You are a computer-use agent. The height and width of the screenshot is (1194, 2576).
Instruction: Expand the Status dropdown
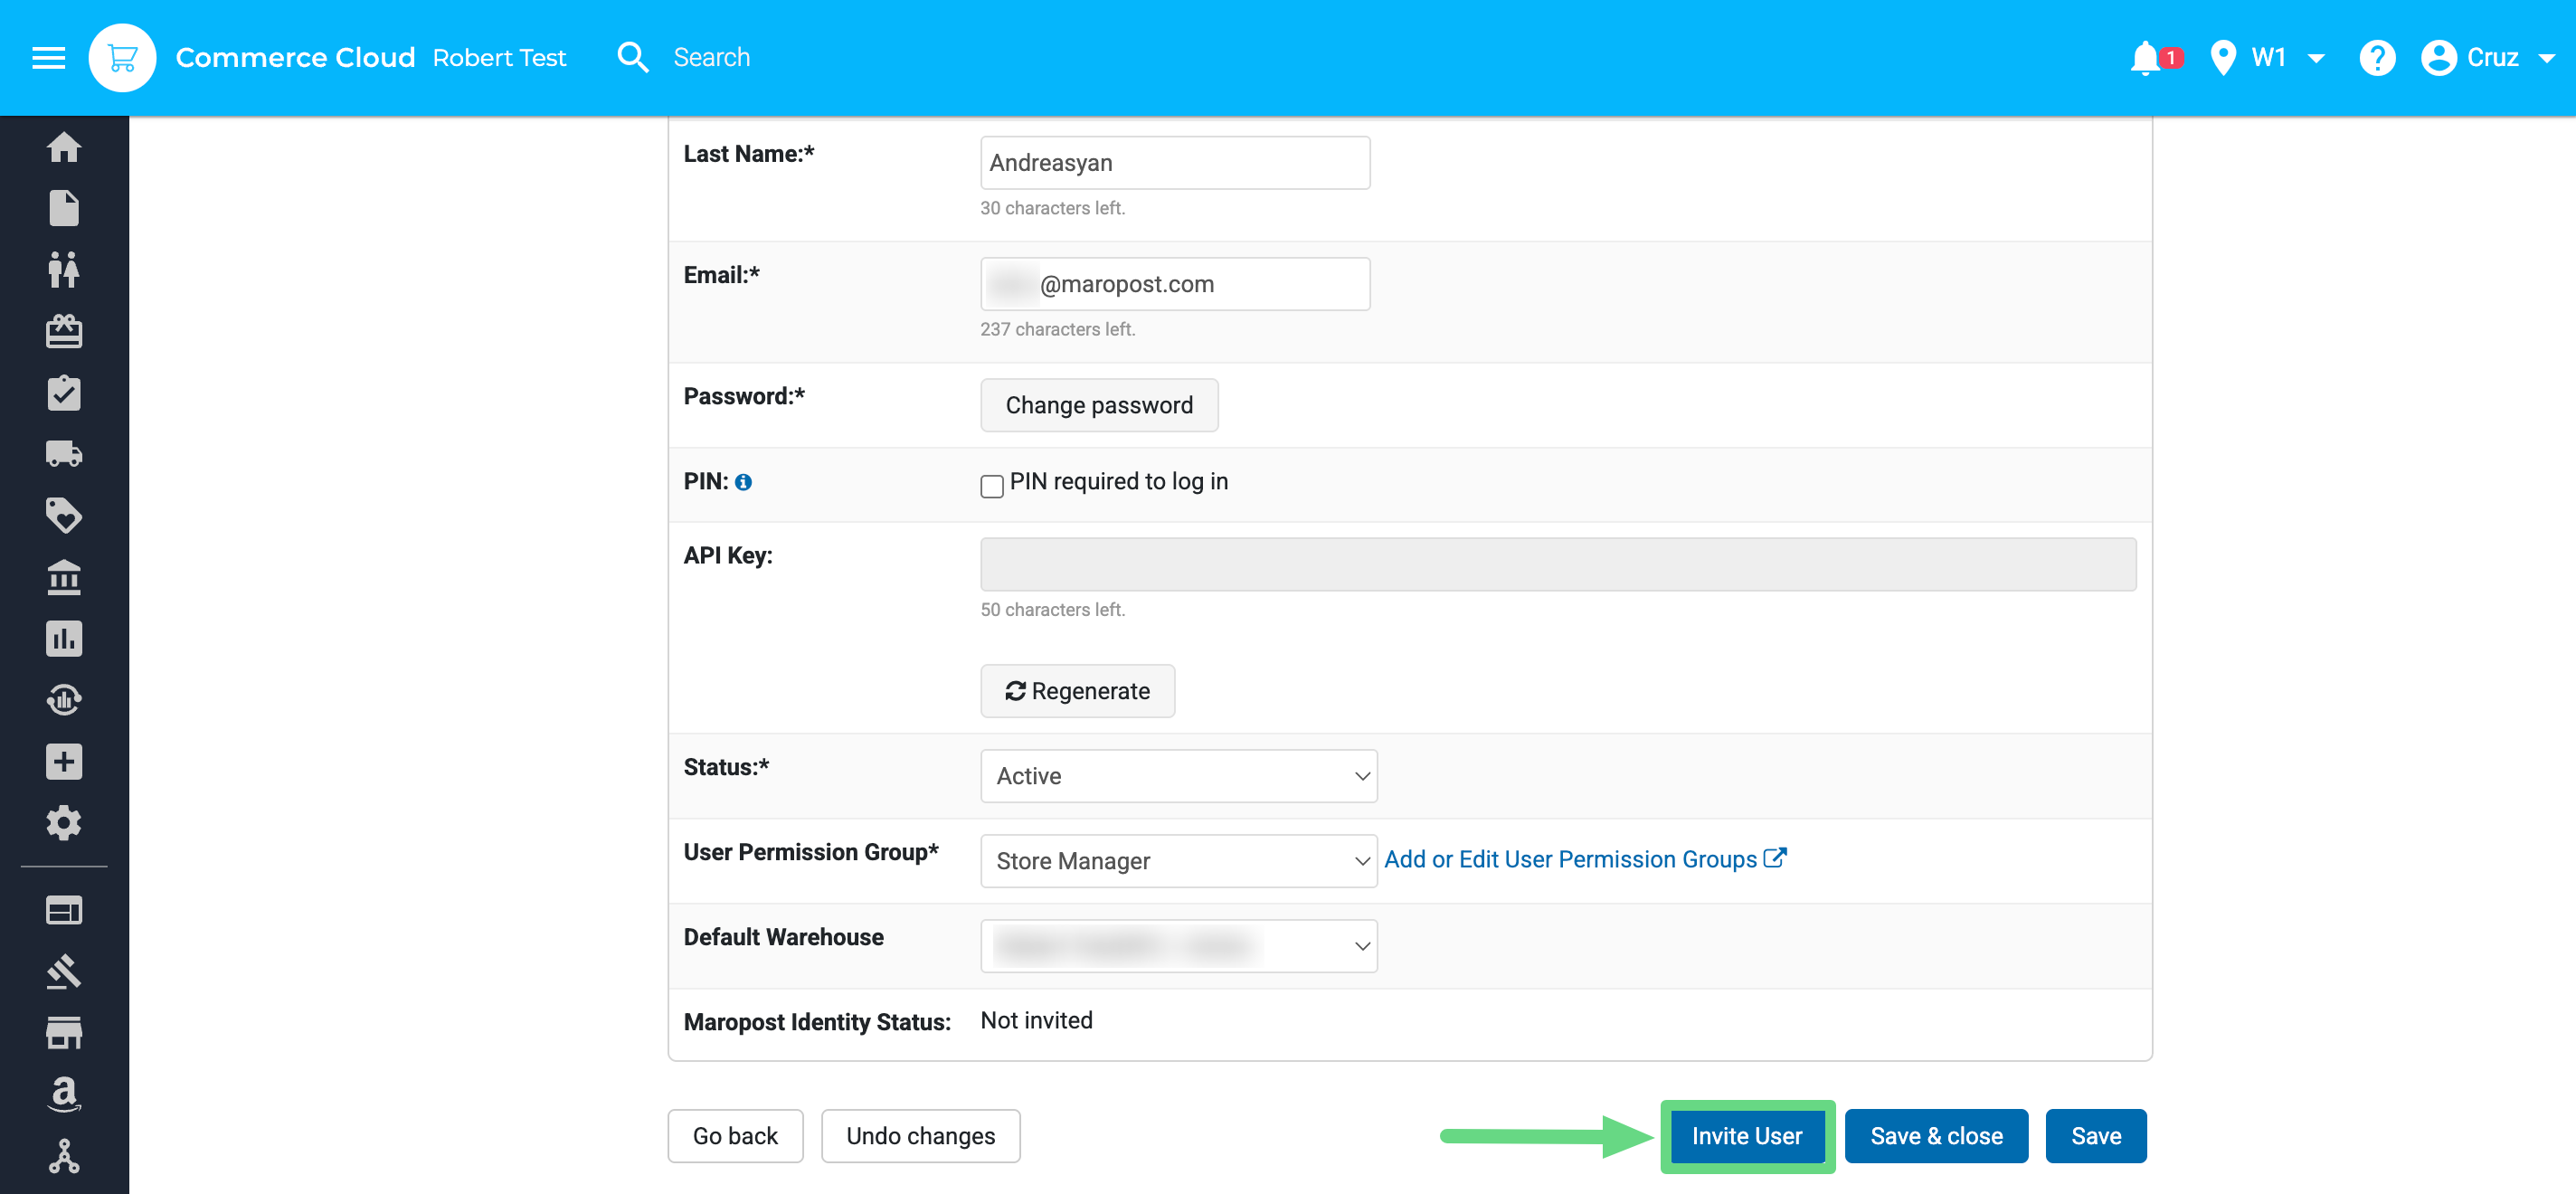(x=1178, y=775)
